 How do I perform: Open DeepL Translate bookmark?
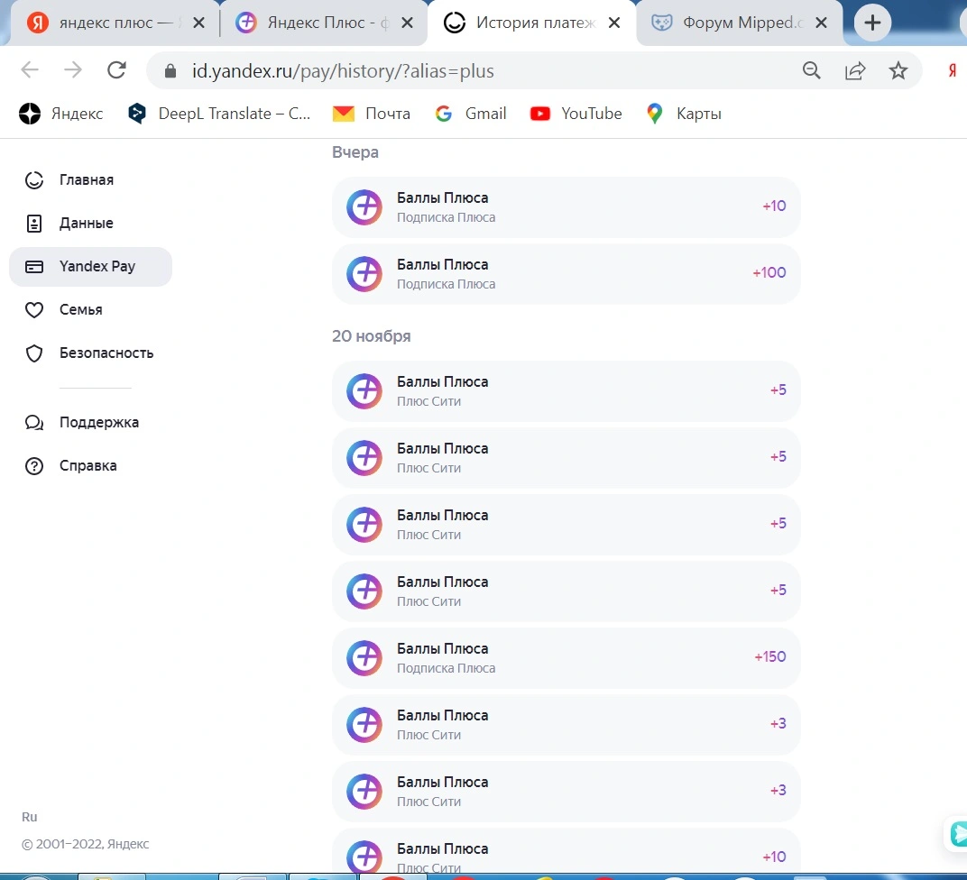[x=219, y=114]
